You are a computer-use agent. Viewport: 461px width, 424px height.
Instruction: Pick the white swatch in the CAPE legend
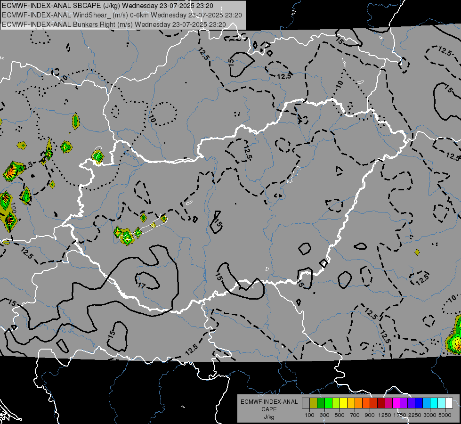(449, 403)
